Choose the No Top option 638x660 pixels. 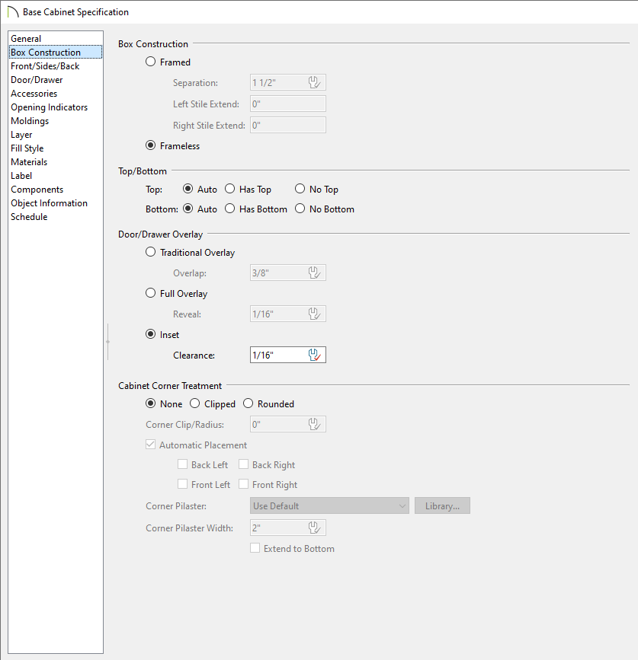point(300,189)
